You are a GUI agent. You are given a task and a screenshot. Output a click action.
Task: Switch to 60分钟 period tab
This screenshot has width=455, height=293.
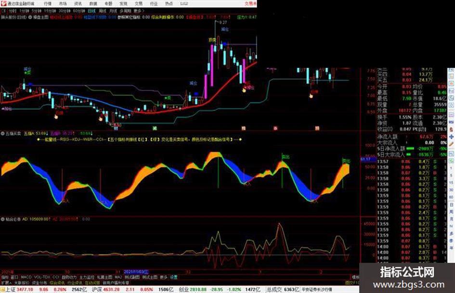79,11
